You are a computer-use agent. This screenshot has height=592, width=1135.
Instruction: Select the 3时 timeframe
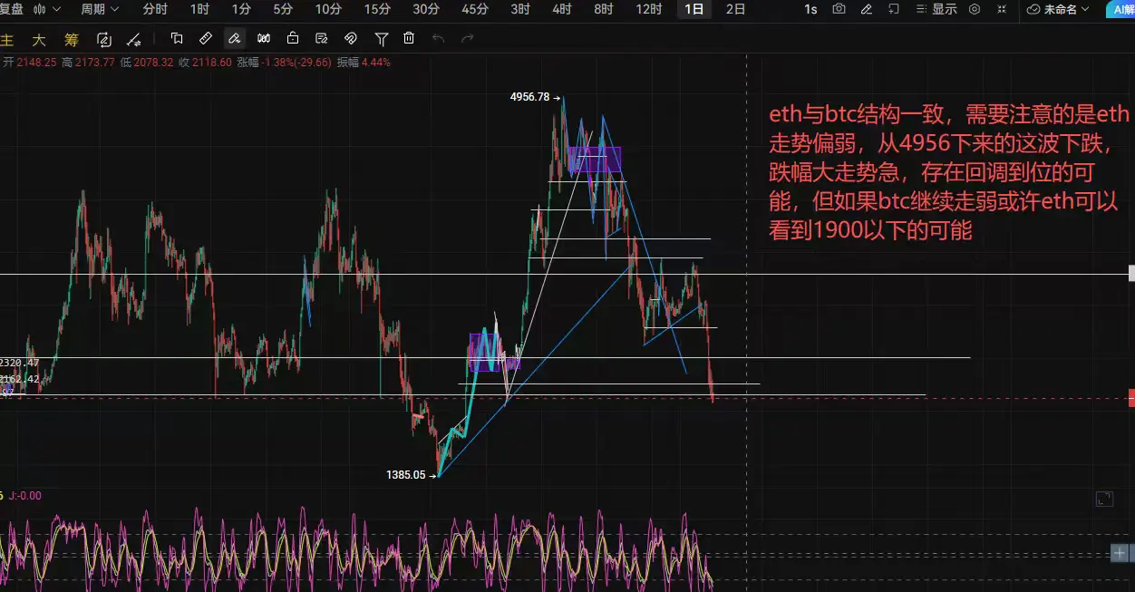[x=520, y=9]
